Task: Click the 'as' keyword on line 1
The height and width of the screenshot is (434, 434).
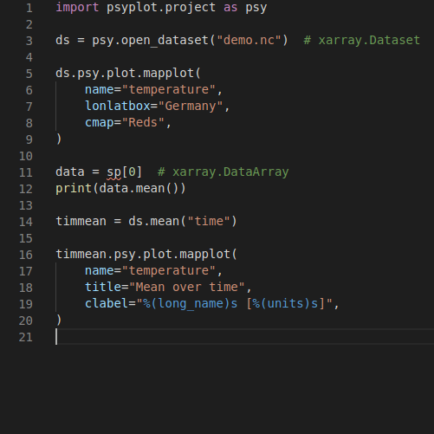Action: click(230, 8)
